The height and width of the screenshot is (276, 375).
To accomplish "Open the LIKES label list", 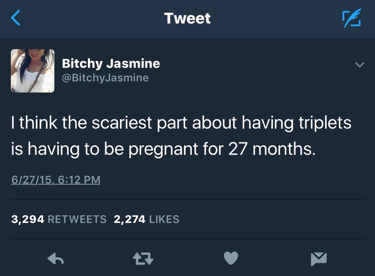I will [x=164, y=219].
